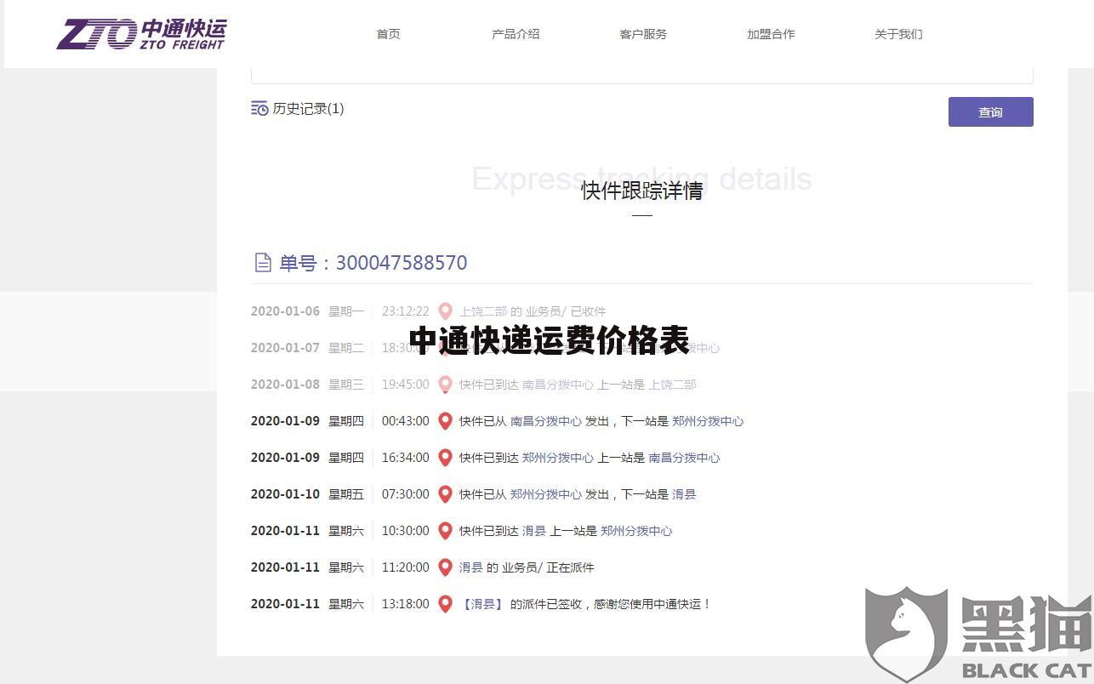Click the document icon beside tracking number
Image resolution: width=1094 pixels, height=684 pixels.
[x=262, y=262]
